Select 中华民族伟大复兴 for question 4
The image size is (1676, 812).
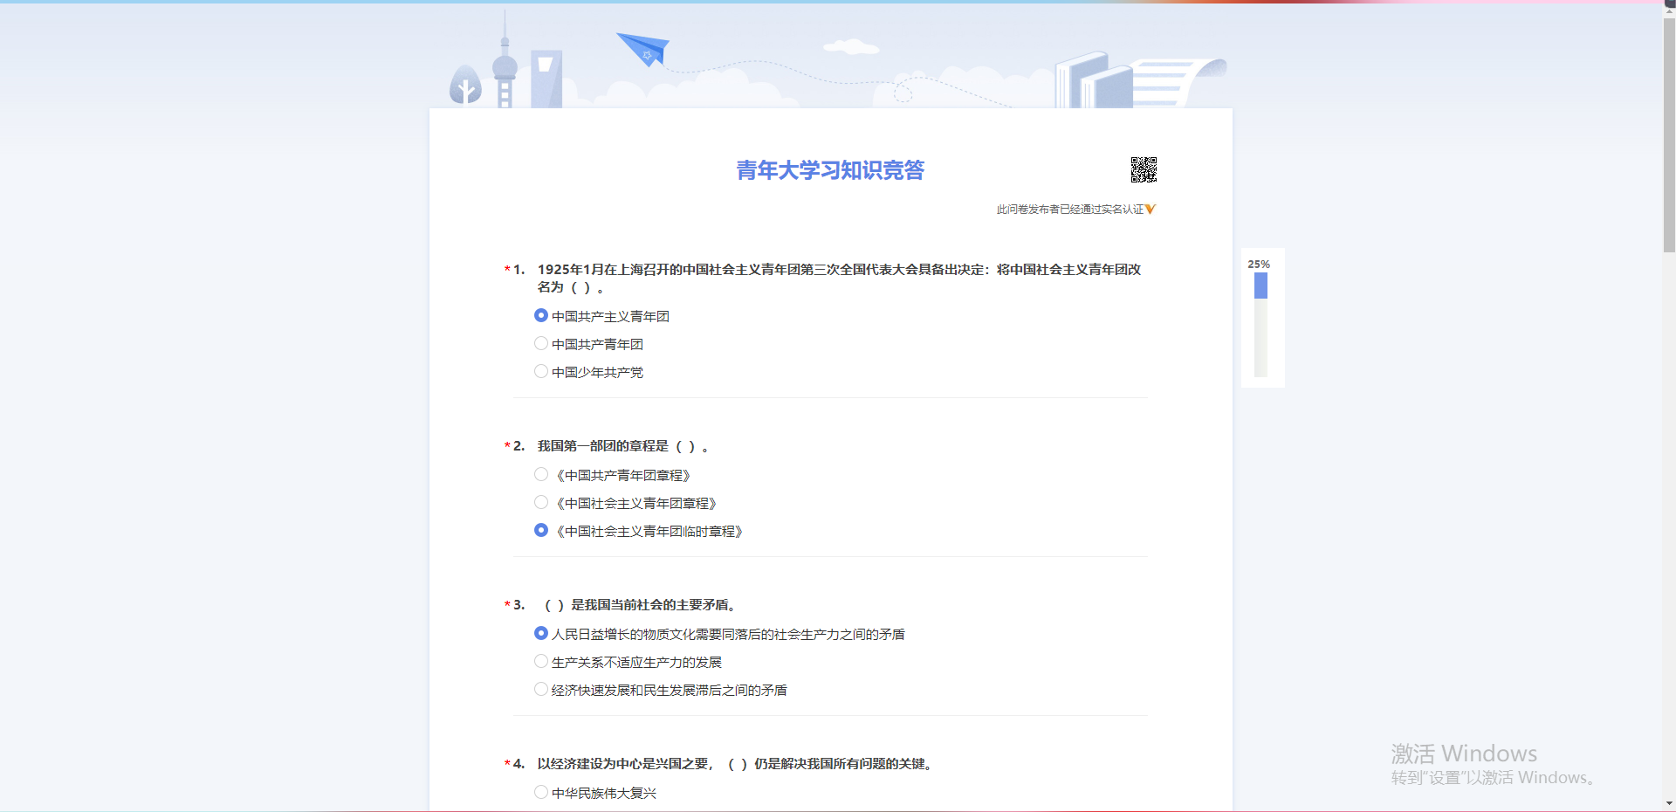[541, 793]
